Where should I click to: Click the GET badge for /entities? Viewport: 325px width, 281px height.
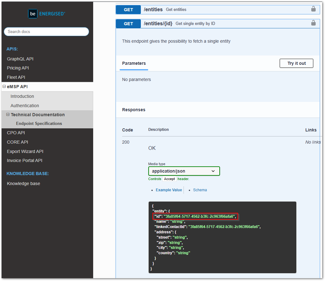coord(128,10)
